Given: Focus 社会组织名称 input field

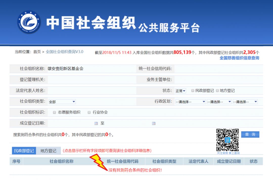Looking at the screenshot, I should pyautogui.click(x=92, y=69).
